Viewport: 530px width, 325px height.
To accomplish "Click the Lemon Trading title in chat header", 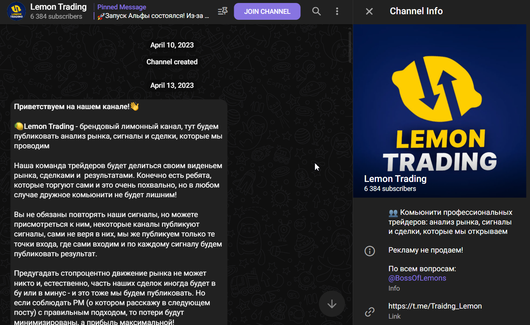I will (58, 7).
